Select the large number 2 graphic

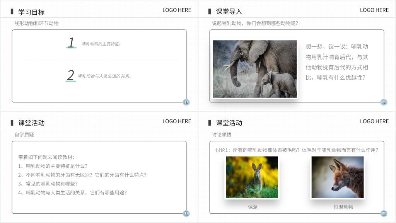pyautogui.click(x=70, y=75)
